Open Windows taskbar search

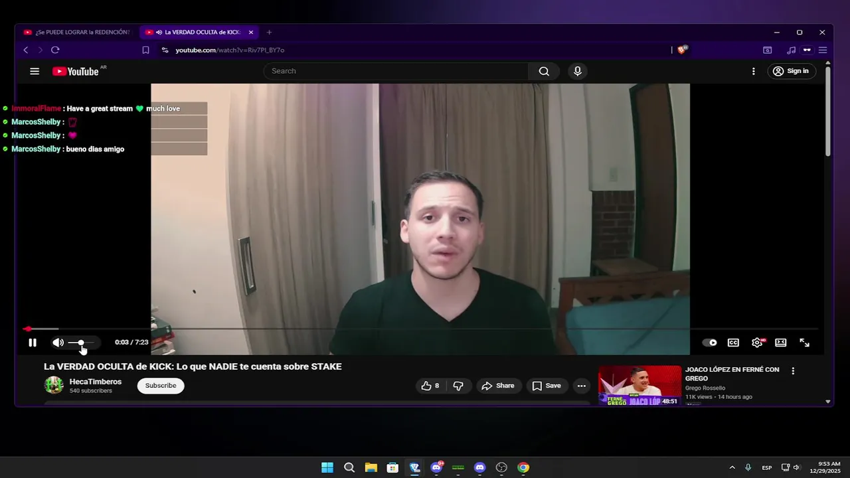[349, 467]
